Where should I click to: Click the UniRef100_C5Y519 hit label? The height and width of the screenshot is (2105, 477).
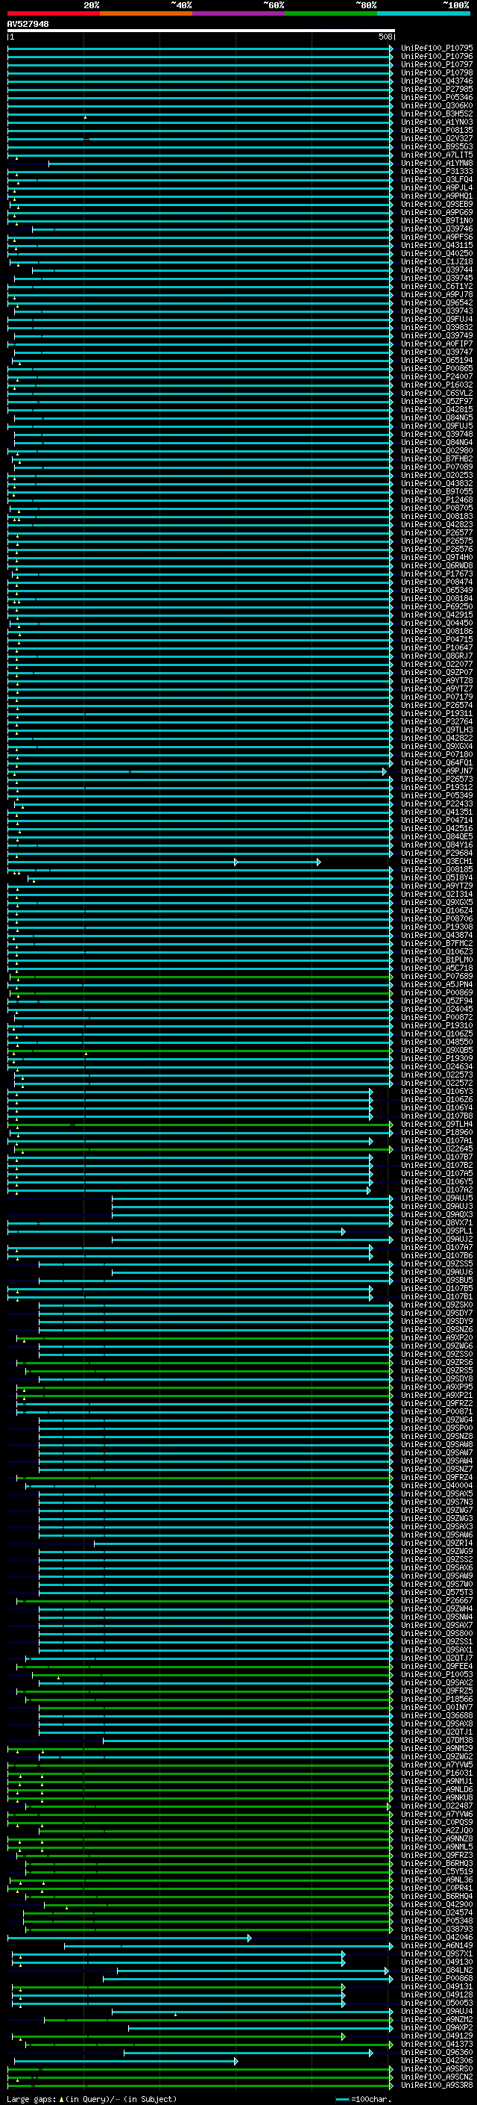437,1872
